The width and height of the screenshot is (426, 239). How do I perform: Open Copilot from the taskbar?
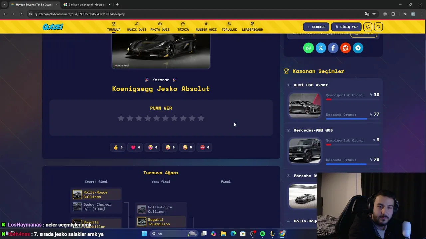214,234
